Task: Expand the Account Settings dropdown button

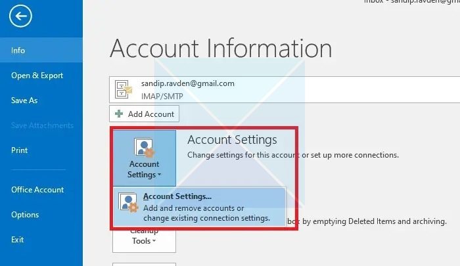Action: (x=145, y=158)
